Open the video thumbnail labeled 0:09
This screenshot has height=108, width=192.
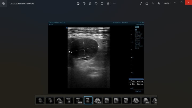98,100
